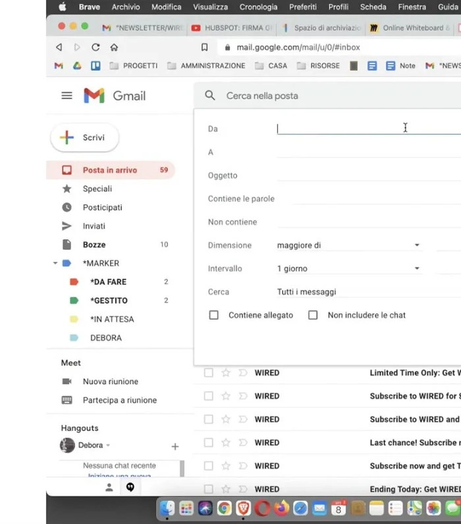This screenshot has height=524, width=461.
Task: Open Finder from the dock
Action: [167, 508]
